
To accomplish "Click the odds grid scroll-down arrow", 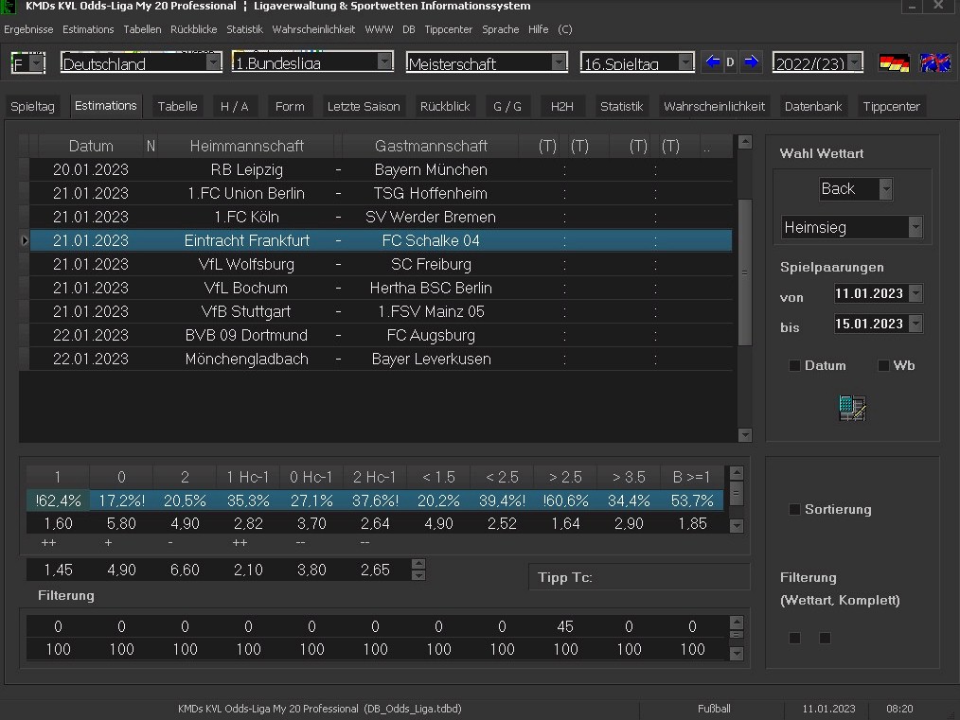I will 737,525.
